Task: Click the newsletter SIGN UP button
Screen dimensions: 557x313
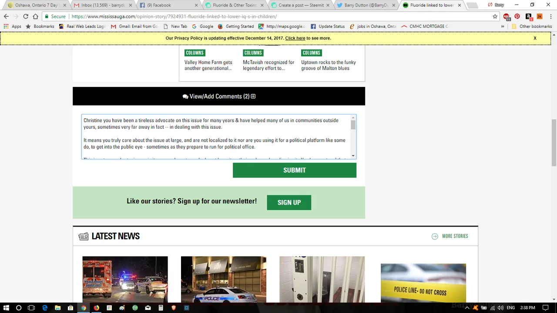Action: [x=289, y=203]
